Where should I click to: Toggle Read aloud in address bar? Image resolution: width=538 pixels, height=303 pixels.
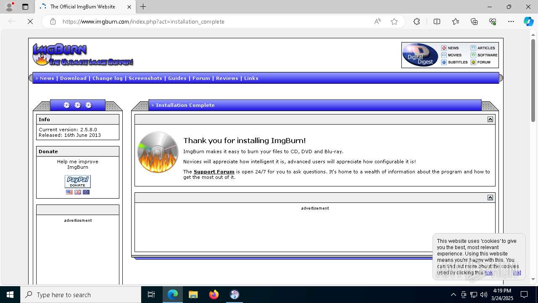click(377, 21)
